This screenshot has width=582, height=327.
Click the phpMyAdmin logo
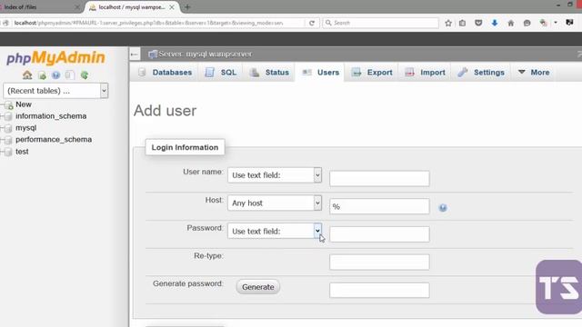click(55, 58)
